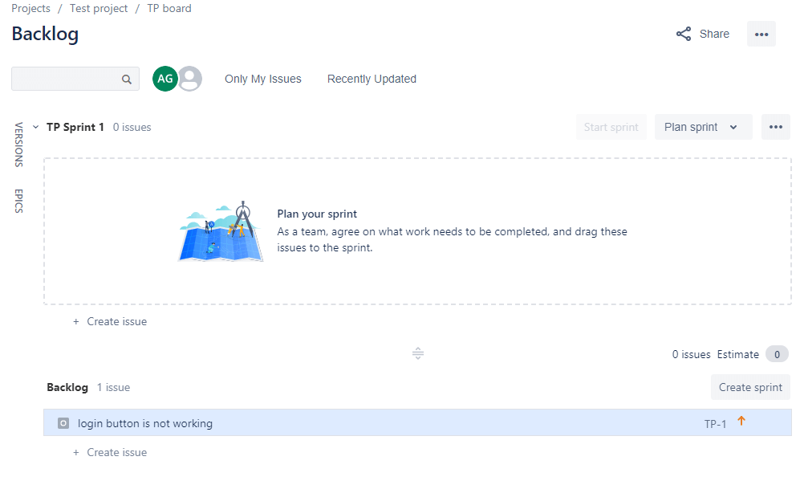Open the VERSIONS side panel
Screen dimensions: 796x481
[18, 145]
